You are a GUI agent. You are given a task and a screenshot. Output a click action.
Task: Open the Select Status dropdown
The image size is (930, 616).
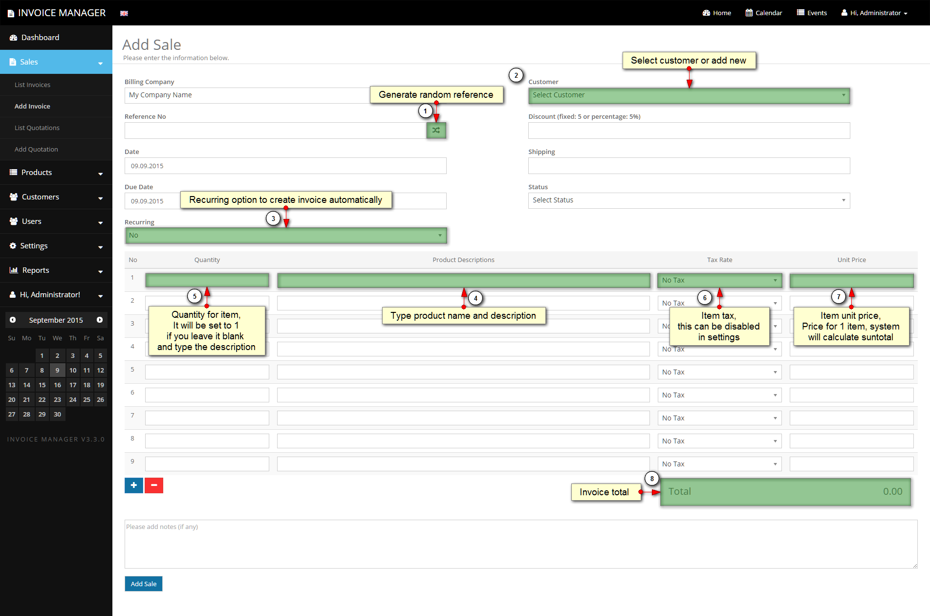click(x=689, y=200)
